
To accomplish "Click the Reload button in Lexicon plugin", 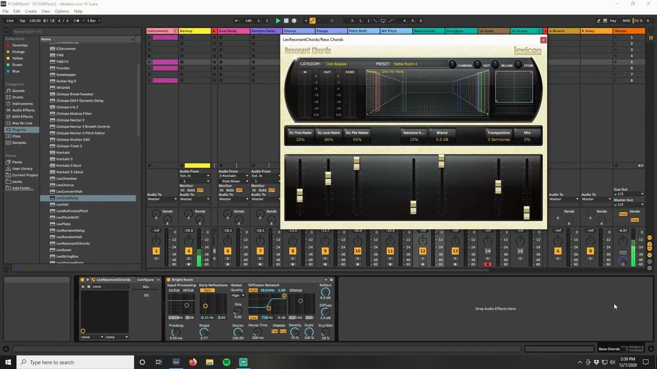I will (495, 65).
